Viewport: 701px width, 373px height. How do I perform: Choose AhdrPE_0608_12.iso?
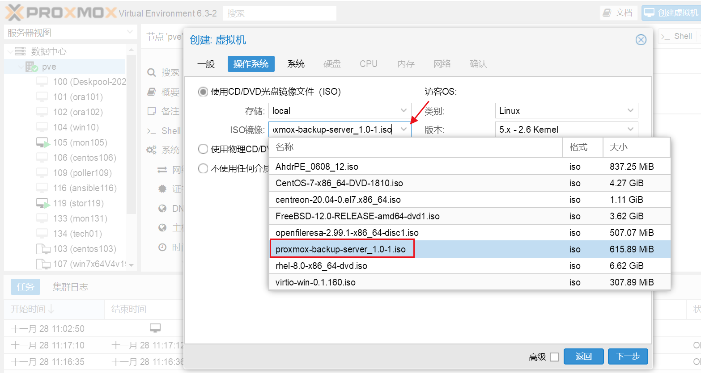point(470,167)
